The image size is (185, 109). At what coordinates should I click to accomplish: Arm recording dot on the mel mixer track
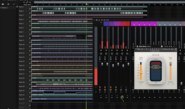coord(111,92)
